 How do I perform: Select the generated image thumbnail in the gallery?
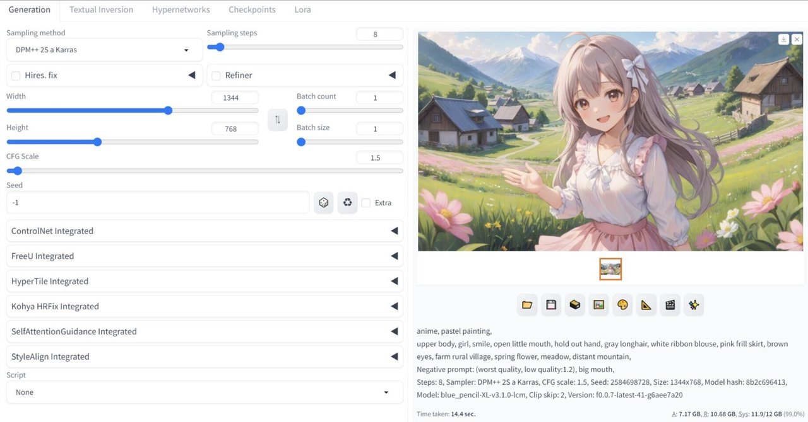pos(610,268)
